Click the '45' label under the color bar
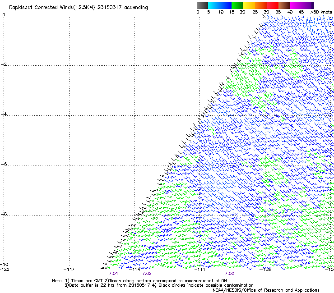 tap(301, 12)
